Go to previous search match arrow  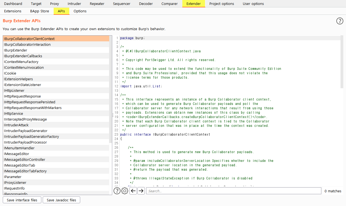click(133, 191)
